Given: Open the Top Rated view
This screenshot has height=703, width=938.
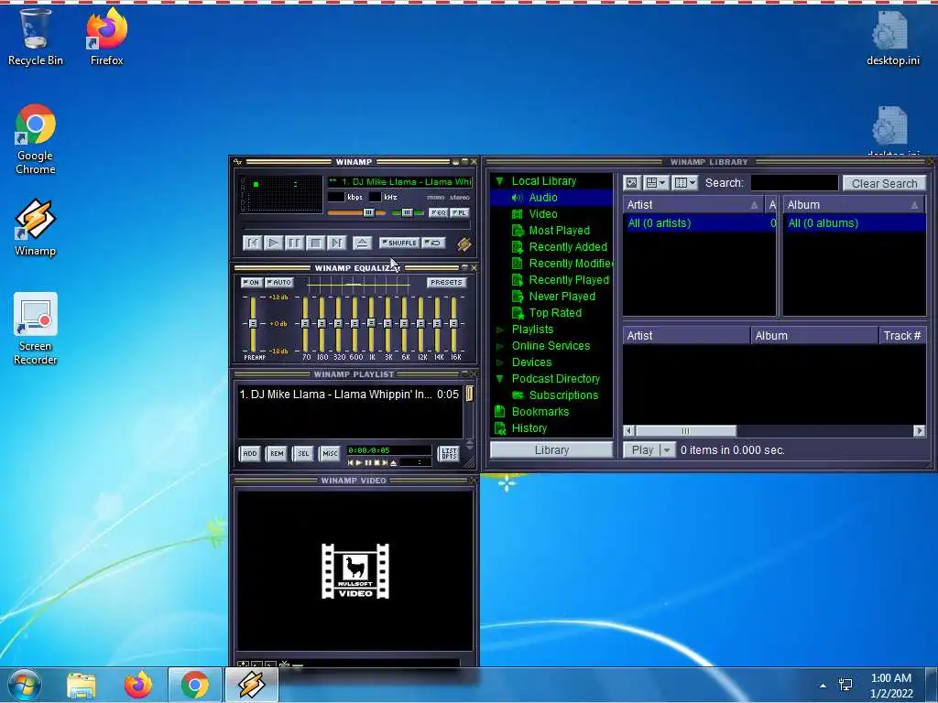Looking at the screenshot, I should 554,313.
